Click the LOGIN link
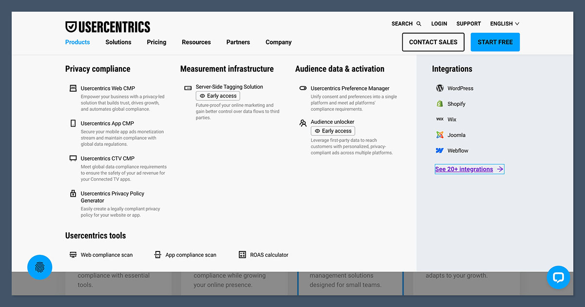This screenshot has height=307, width=585. pos(439,23)
